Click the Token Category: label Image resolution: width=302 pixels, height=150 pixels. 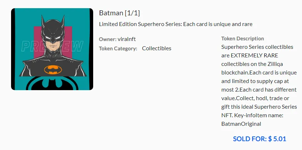click(x=118, y=48)
